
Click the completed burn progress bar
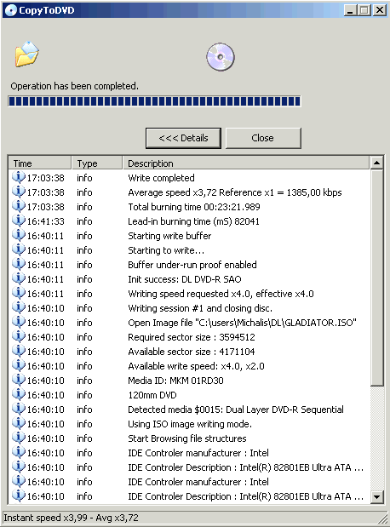point(154,101)
